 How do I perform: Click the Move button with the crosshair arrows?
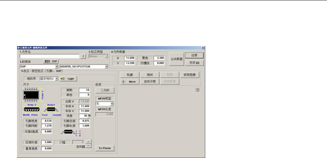(x=130, y=82)
